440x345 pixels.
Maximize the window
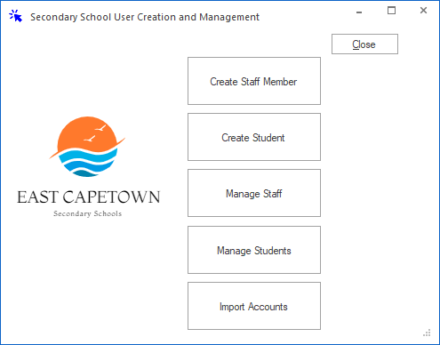pyautogui.click(x=391, y=11)
